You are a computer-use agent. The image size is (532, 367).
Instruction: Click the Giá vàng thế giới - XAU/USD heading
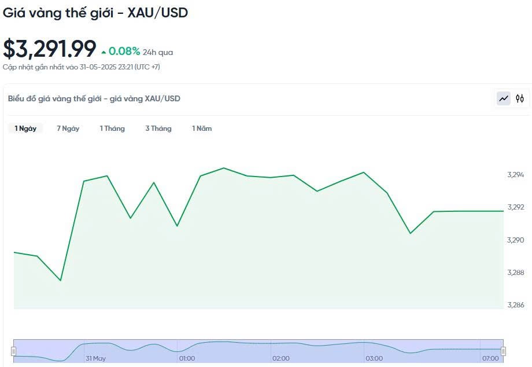[x=95, y=12]
